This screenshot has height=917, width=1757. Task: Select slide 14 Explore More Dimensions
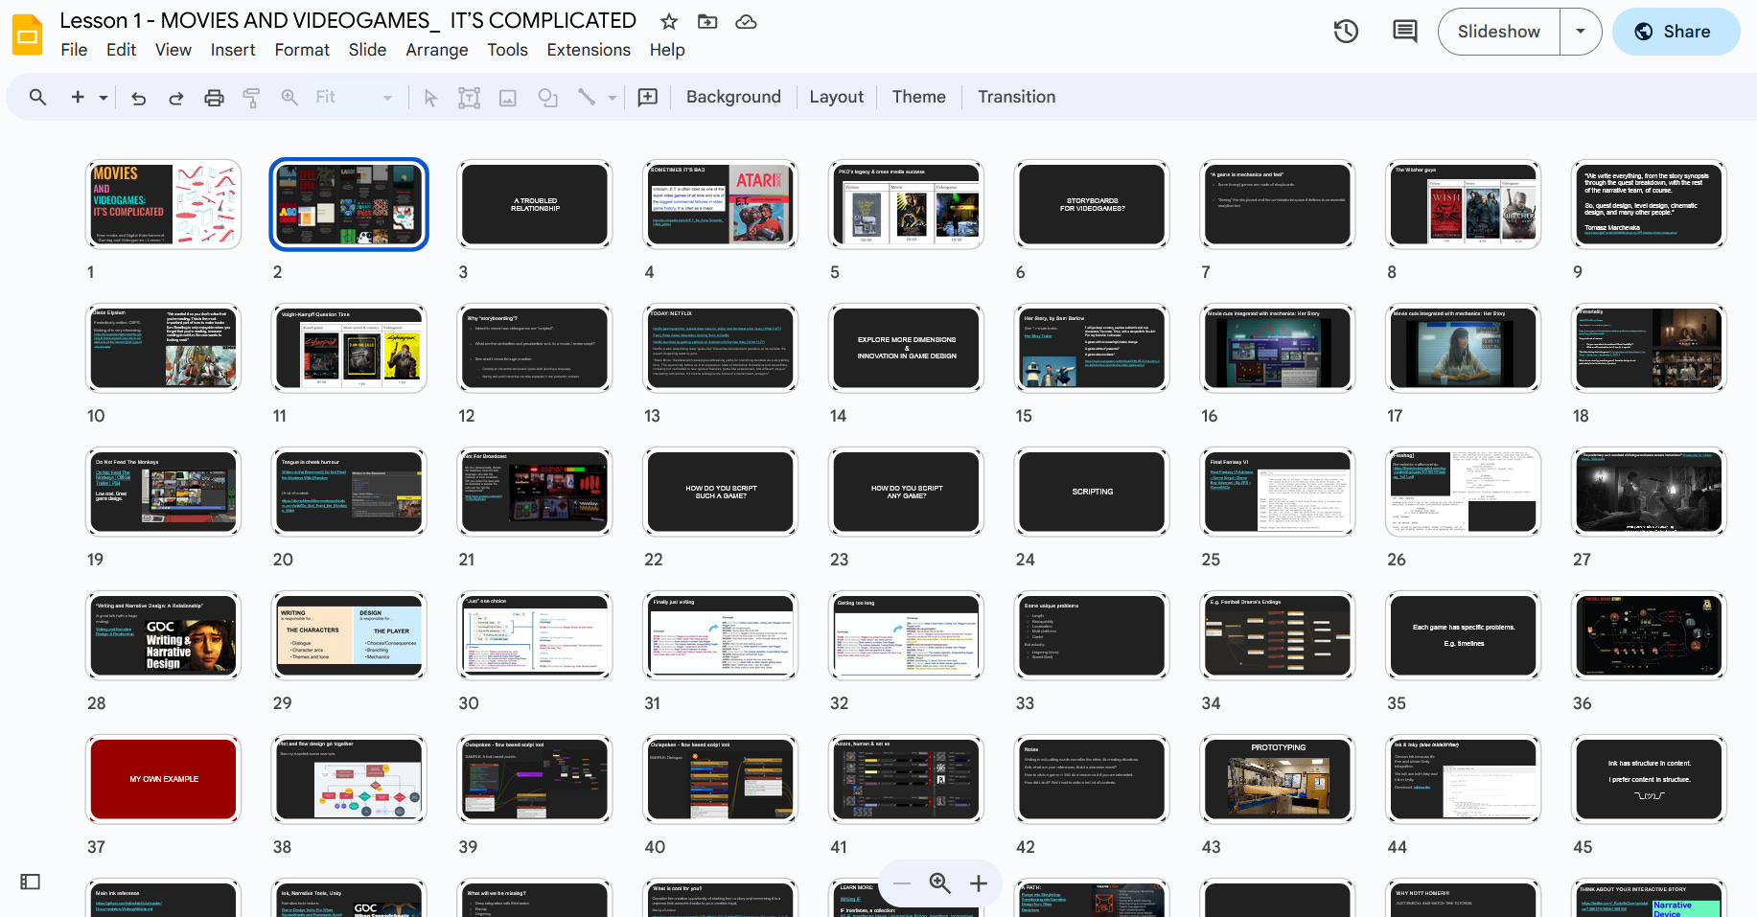[906, 348]
